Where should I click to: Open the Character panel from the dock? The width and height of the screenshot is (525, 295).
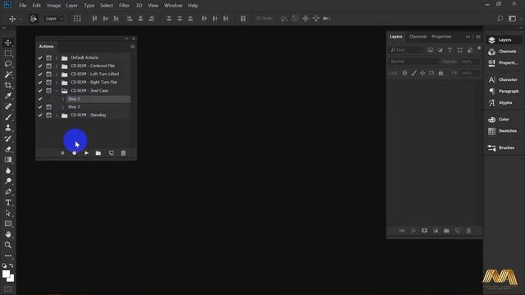coord(504,79)
